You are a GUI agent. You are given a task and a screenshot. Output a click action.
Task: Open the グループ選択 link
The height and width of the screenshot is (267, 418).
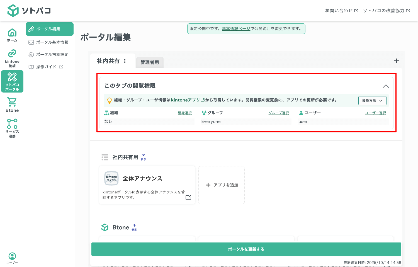click(x=279, y=113)
